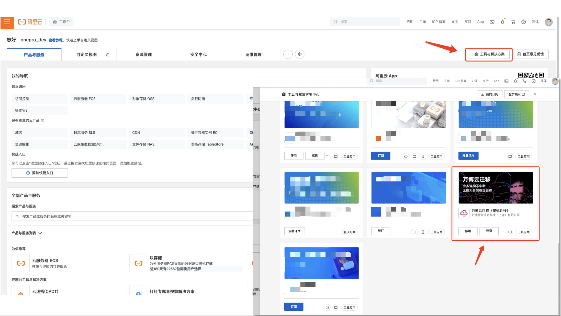Screen dimensions: 561x316
Task: Click the Alibaba Cloud logo
Action: [x=30, y=22]
